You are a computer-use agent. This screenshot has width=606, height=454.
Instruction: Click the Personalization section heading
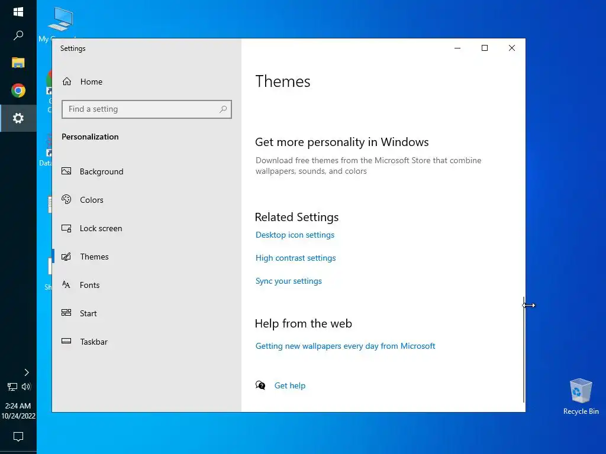click(90, 137)
